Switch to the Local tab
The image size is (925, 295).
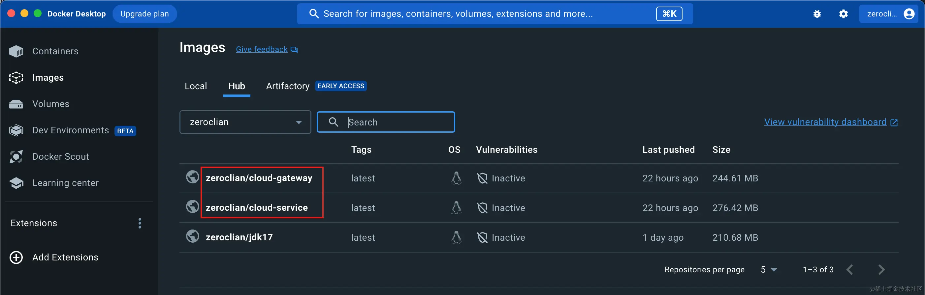(x=196, y=86)
